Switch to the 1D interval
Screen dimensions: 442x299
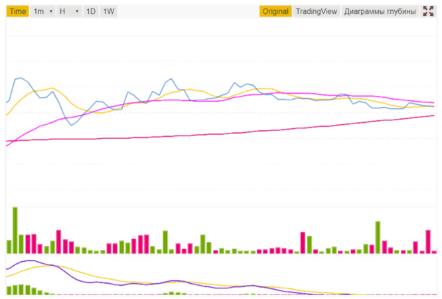click(90, 11)
